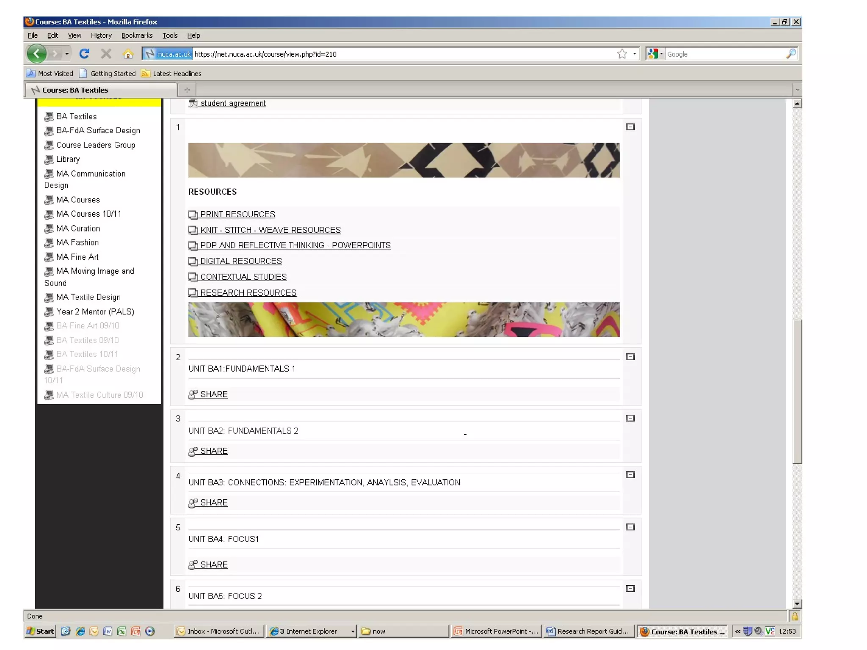The width and height of the screenshot is (867, 650).
Task: Bookmark the page using the star icon
Action: [x=622, y=54]
